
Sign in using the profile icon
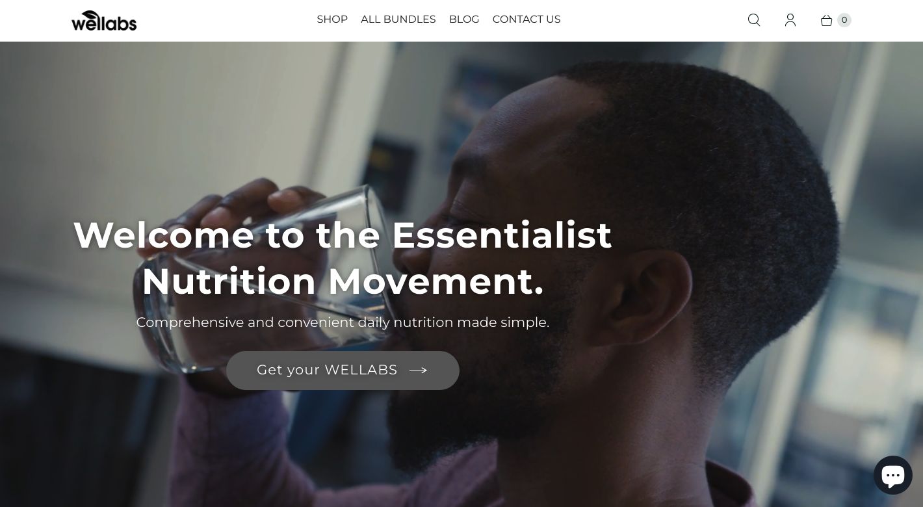click(x=790, y=20)
